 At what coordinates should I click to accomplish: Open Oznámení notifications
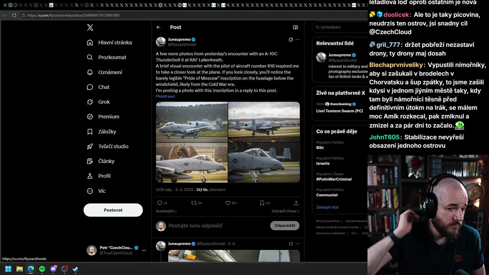(105, 72)
